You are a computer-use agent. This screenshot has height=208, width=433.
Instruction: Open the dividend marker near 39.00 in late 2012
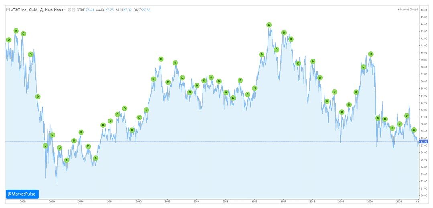pyautogui.click(x=161, y=59)
